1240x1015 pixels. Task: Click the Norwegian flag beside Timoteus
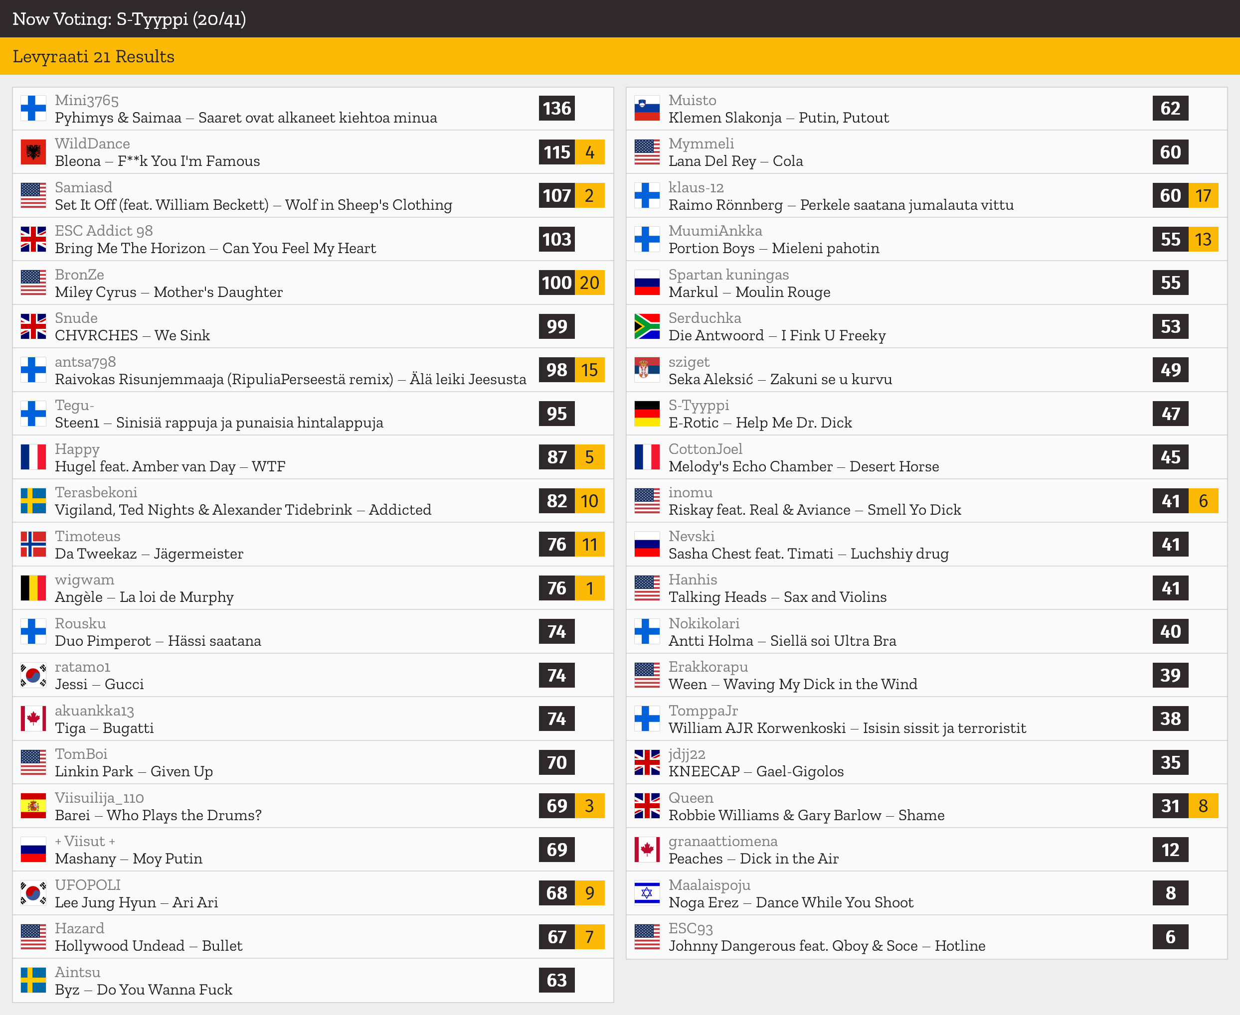[x=33, y=545]
